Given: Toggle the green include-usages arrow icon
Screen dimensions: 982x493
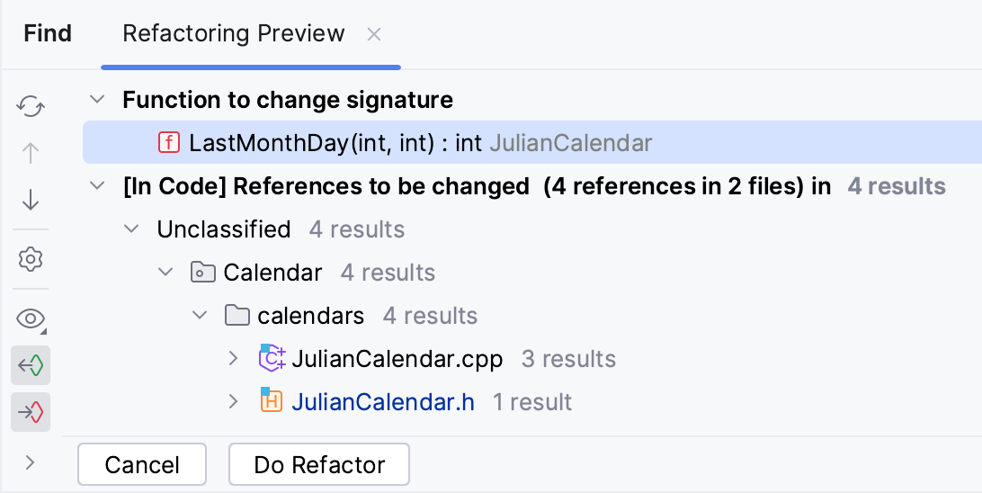Looking at the screenshot, I should (31, 366).
